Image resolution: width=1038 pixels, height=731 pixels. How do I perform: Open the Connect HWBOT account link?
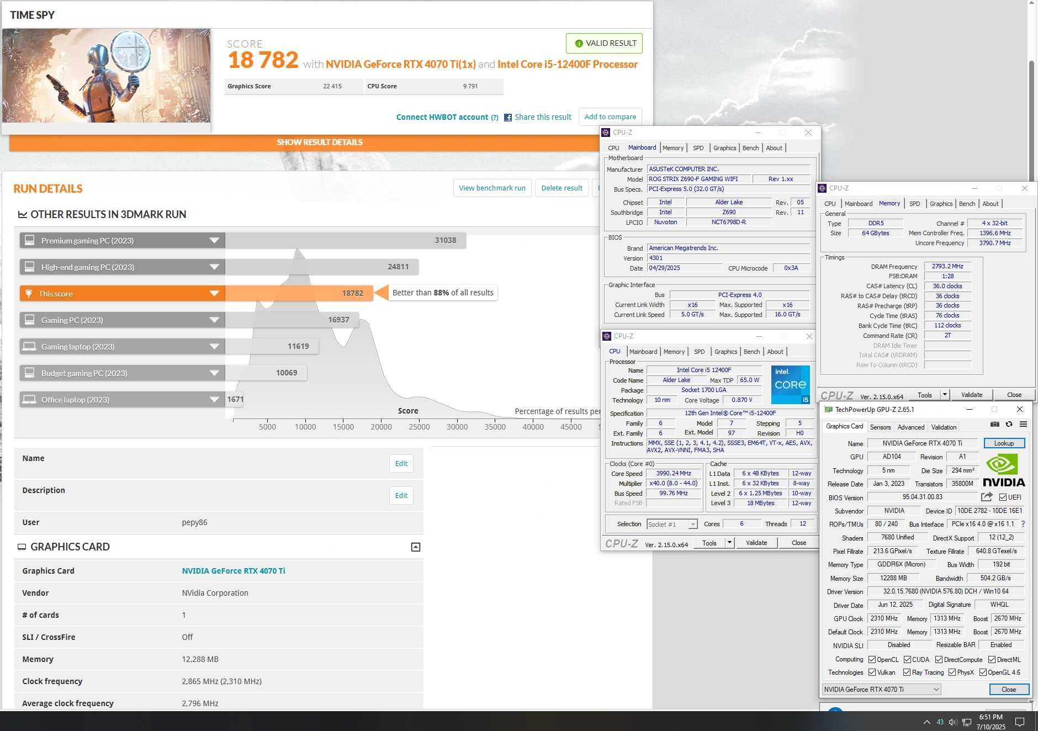[442, 117]
